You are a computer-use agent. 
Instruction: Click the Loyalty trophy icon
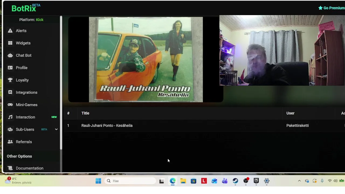tap(10, 80)
